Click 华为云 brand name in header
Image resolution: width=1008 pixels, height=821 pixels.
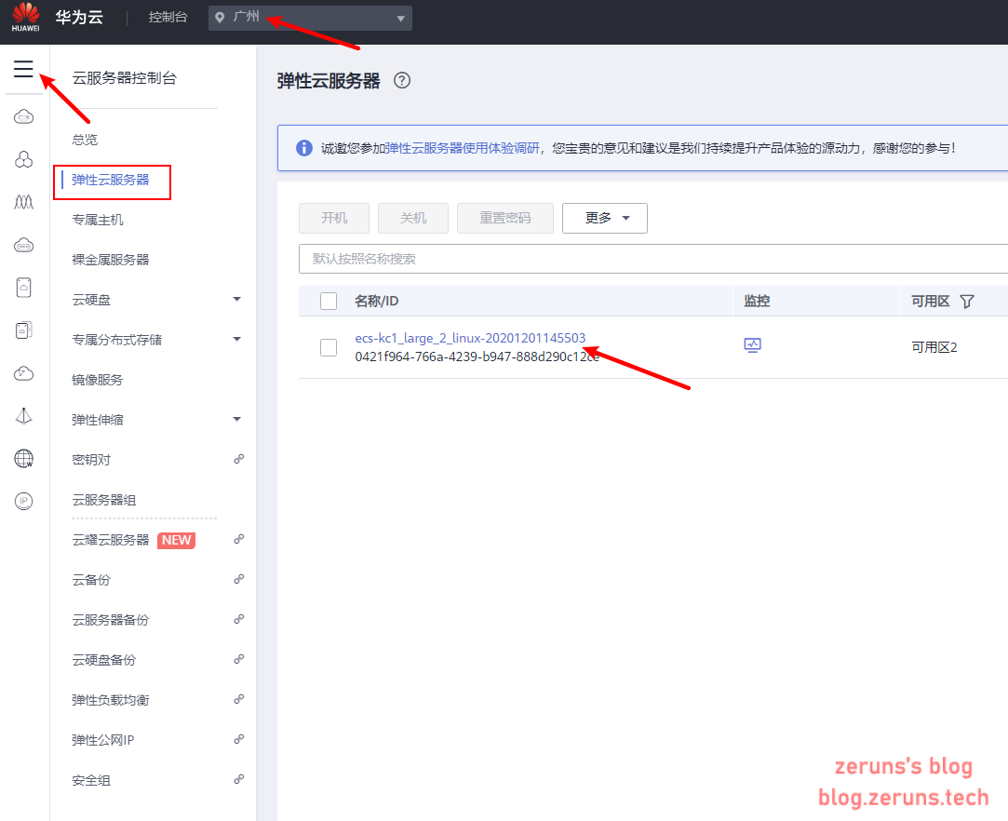(79, 18)
